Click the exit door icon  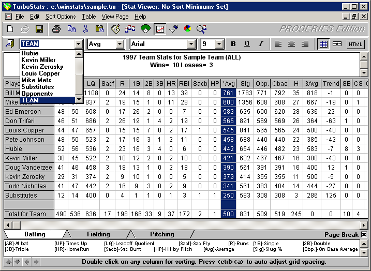click(10, 44)
